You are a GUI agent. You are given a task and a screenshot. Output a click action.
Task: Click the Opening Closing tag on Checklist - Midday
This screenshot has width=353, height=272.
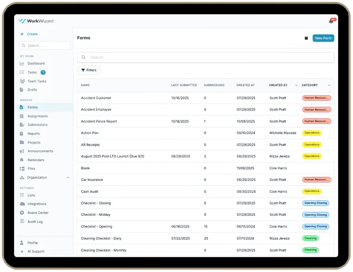point(315,215)
